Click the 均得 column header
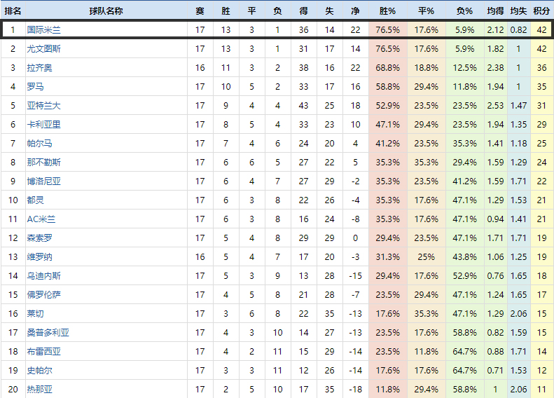 [x=495, y=11]
